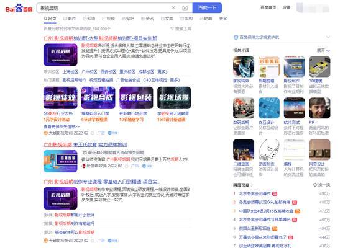353x248 pixels.
Task: Open the first result title starting with 广州 影视后期培训班
Action: 100,38
